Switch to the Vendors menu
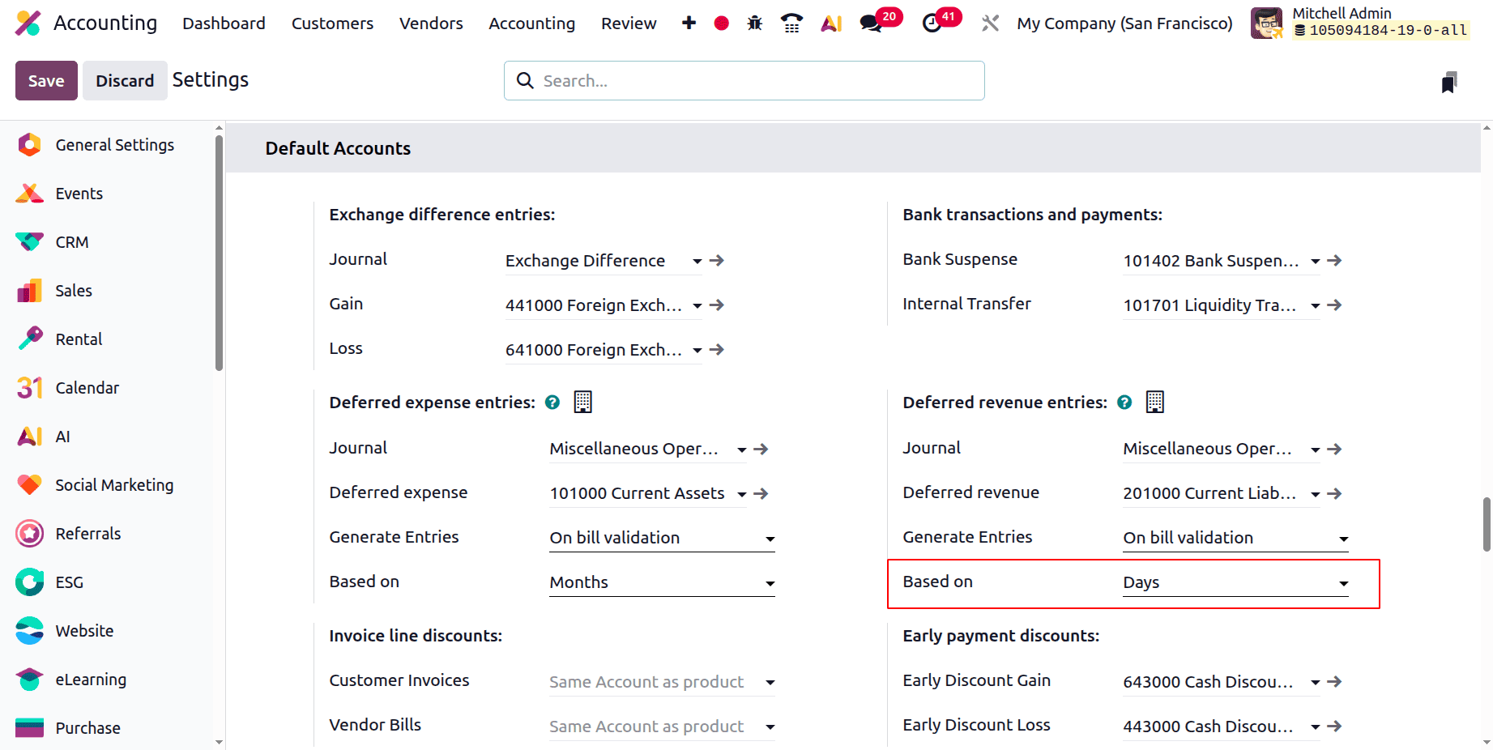This screenshot has width=1493, height=750. [430, 23]
